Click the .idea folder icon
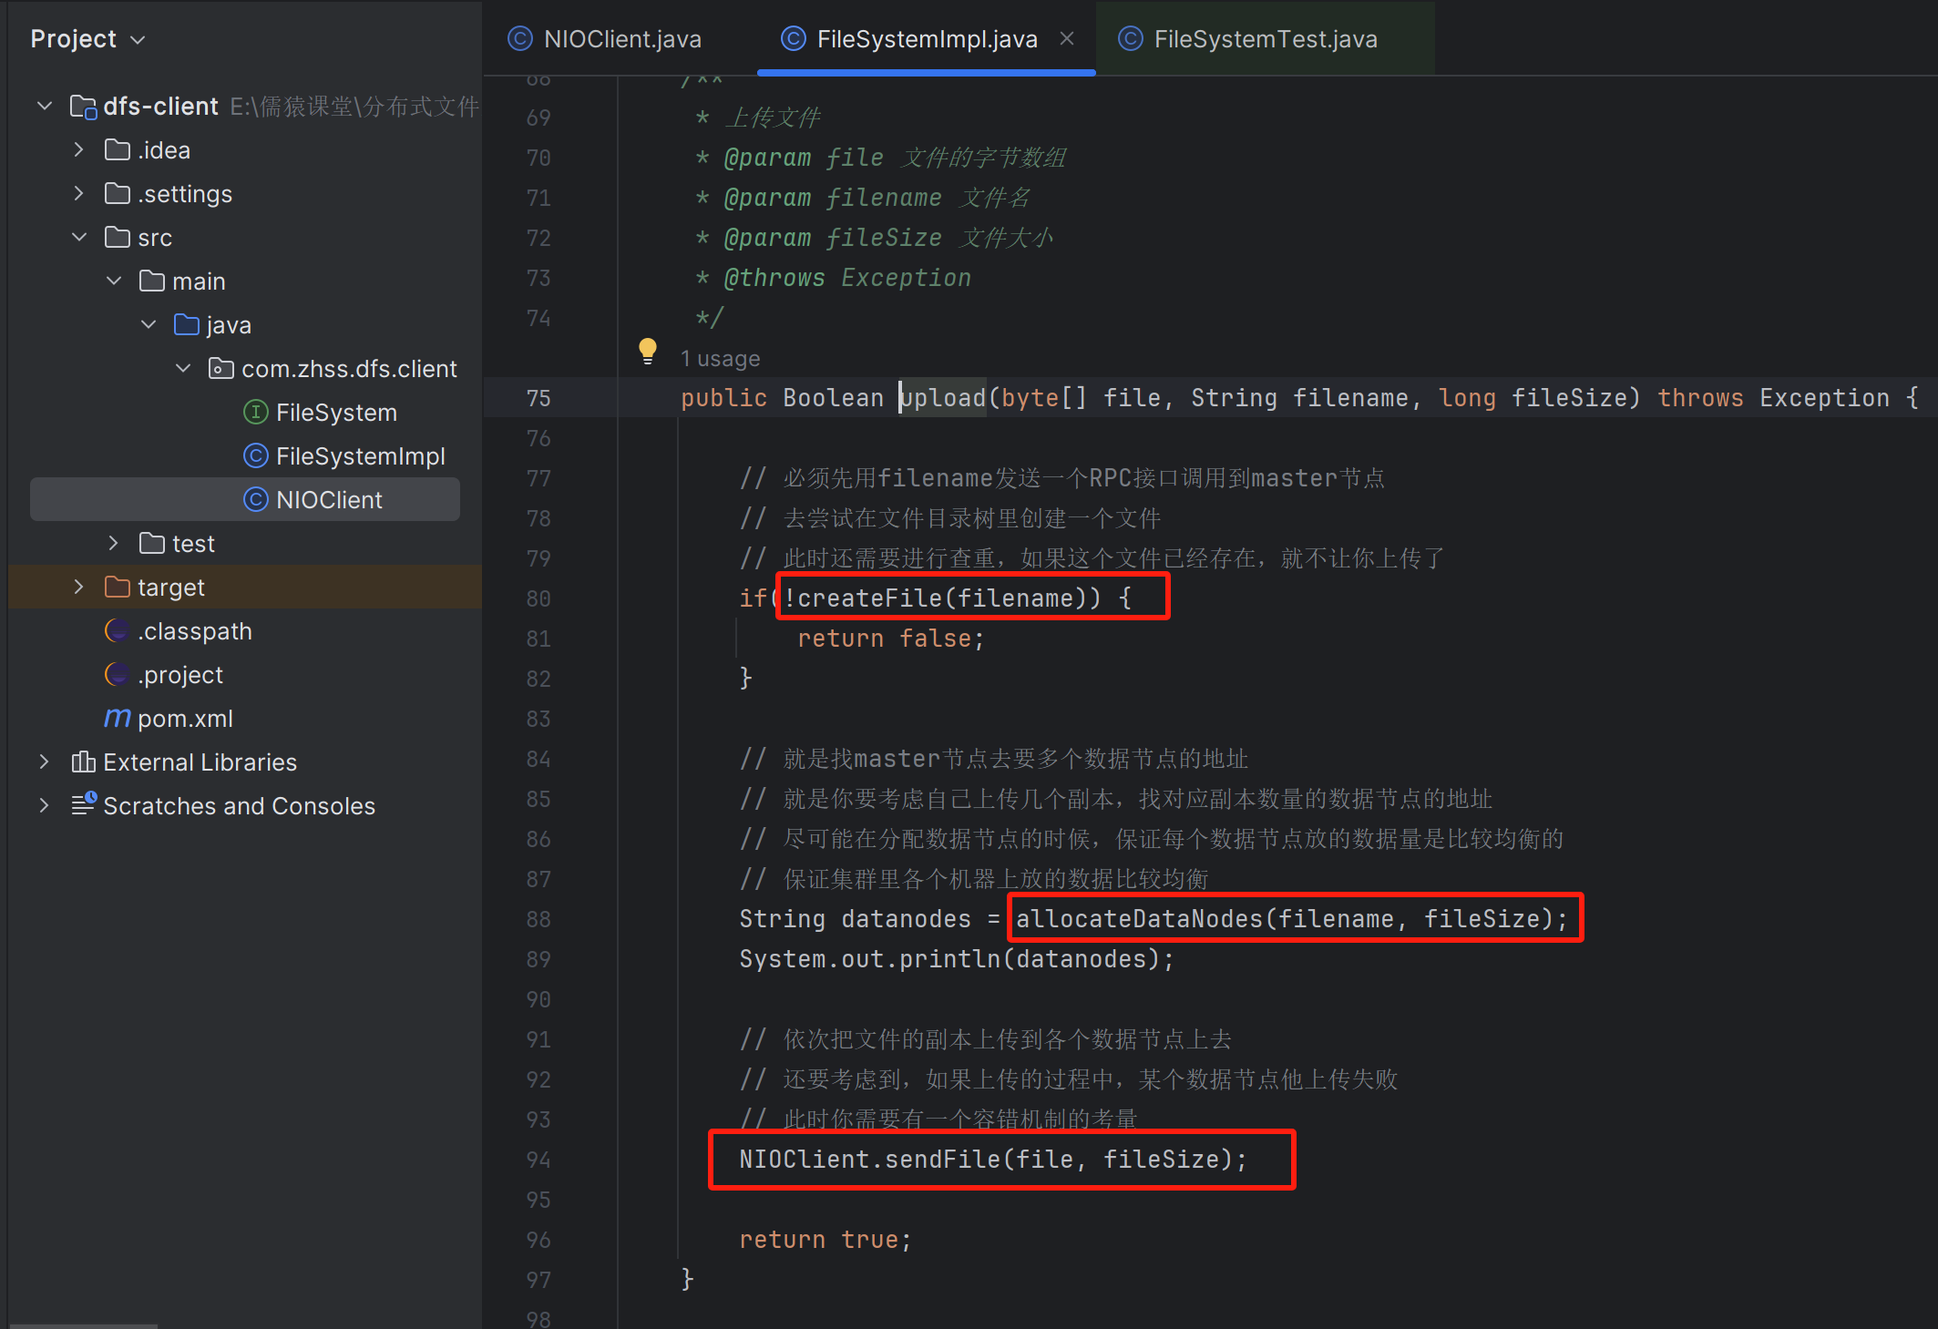Image resolution: width=1938 pixels, height=1329 pixels. [x=118, y=149]
